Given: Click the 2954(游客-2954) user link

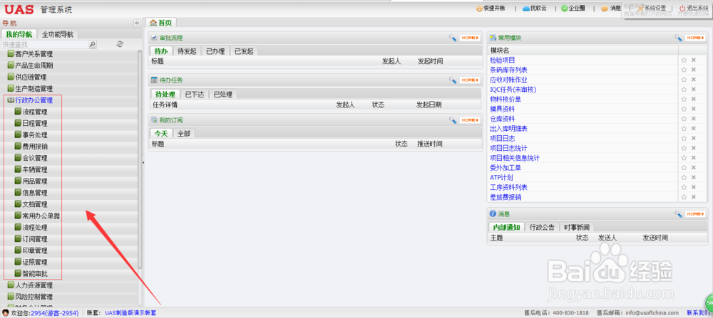Looking at the screenshot, I should (x=54, y=313).
